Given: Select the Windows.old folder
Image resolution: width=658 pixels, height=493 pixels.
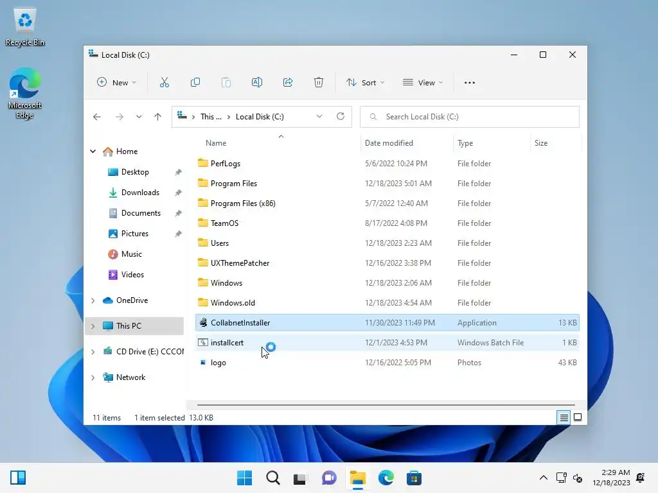Looking at the screenshot, I should click(x=387, y=303).
